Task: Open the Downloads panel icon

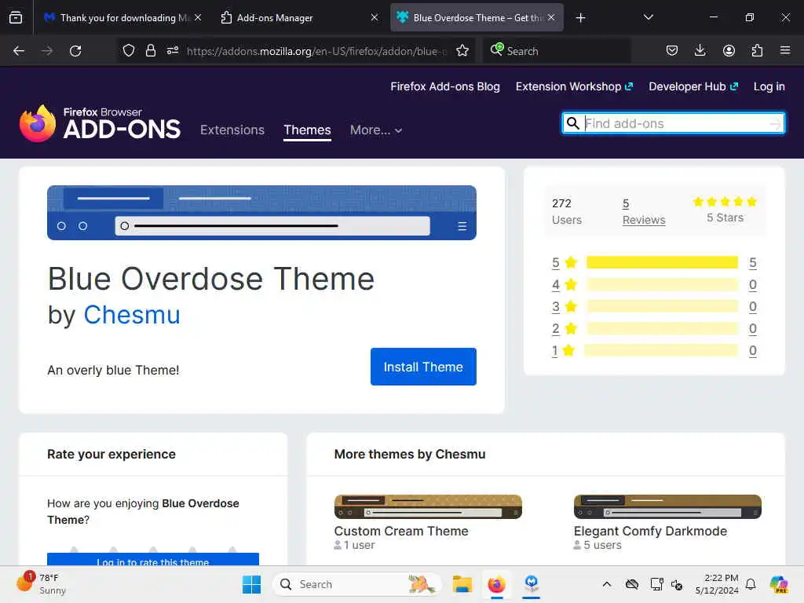Action: point(700,50)
